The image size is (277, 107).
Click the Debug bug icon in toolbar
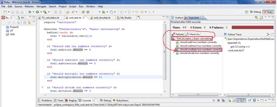[x=30, y=12]
